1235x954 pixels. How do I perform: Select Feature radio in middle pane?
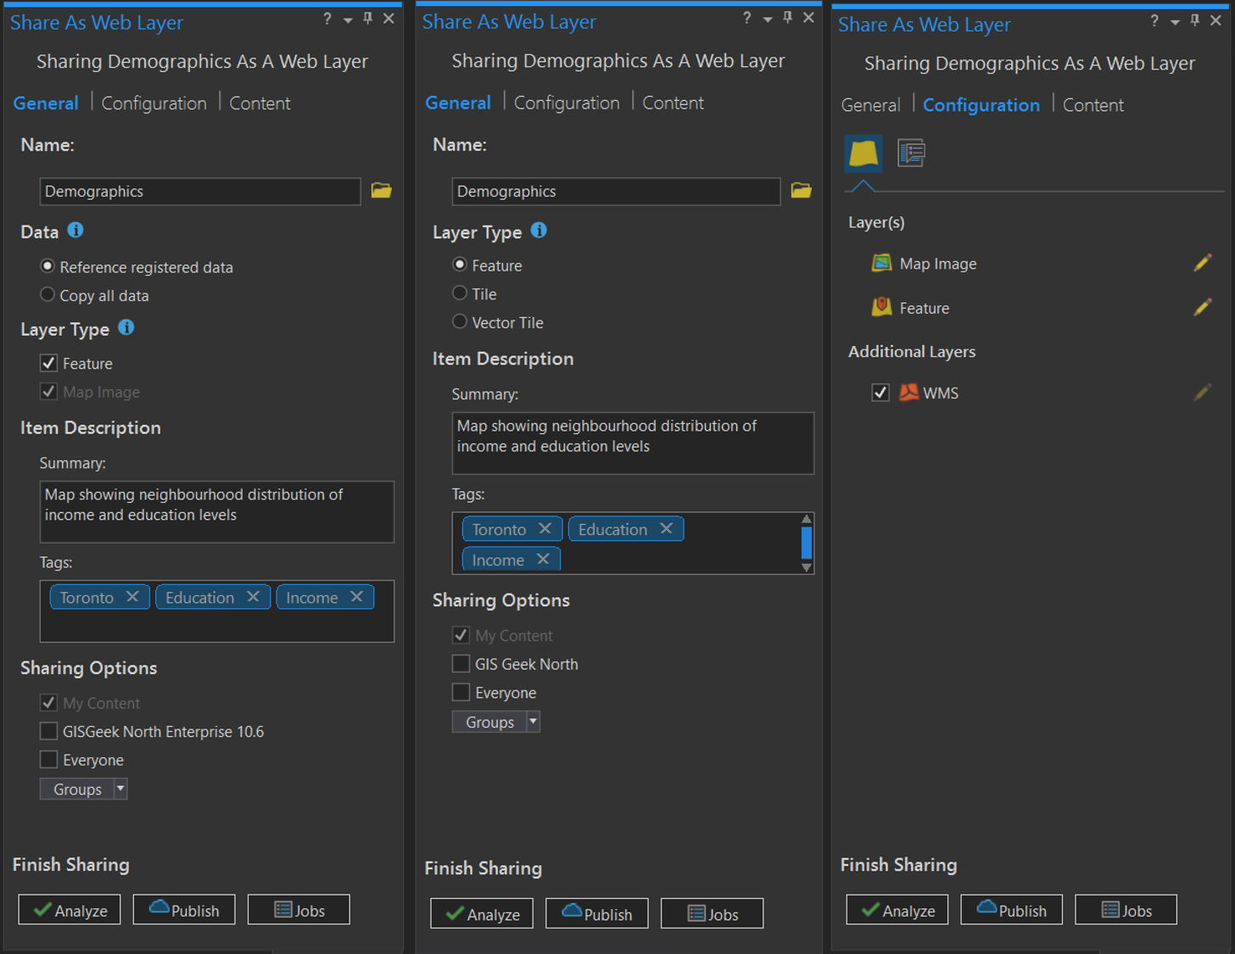point(460,265)
